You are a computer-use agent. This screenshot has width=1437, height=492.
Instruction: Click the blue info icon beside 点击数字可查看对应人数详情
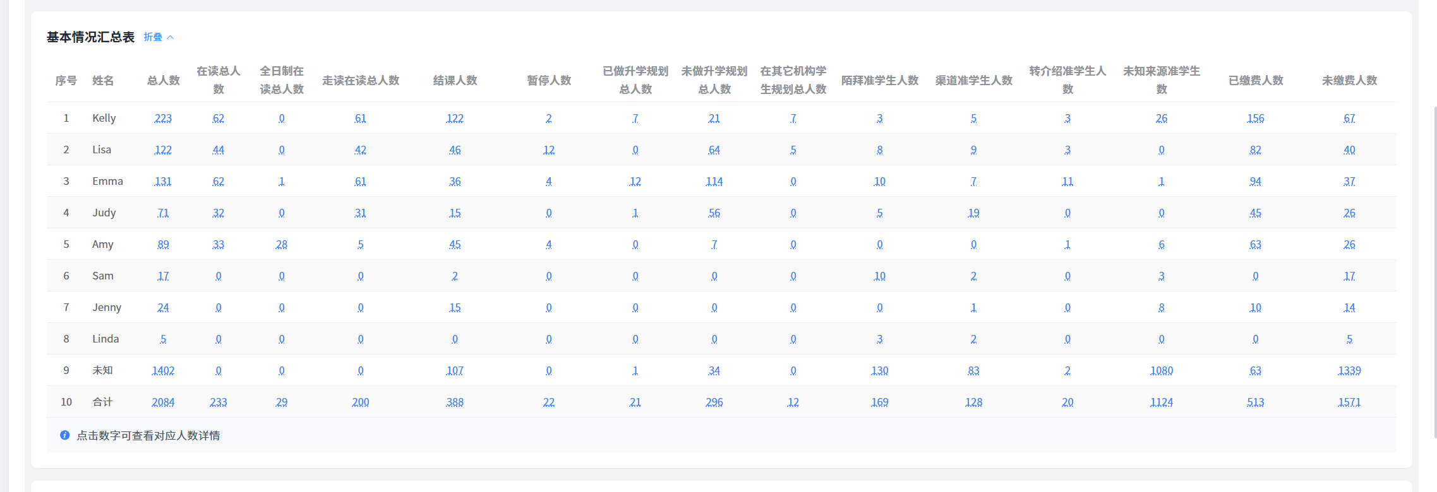pos(64,435)
